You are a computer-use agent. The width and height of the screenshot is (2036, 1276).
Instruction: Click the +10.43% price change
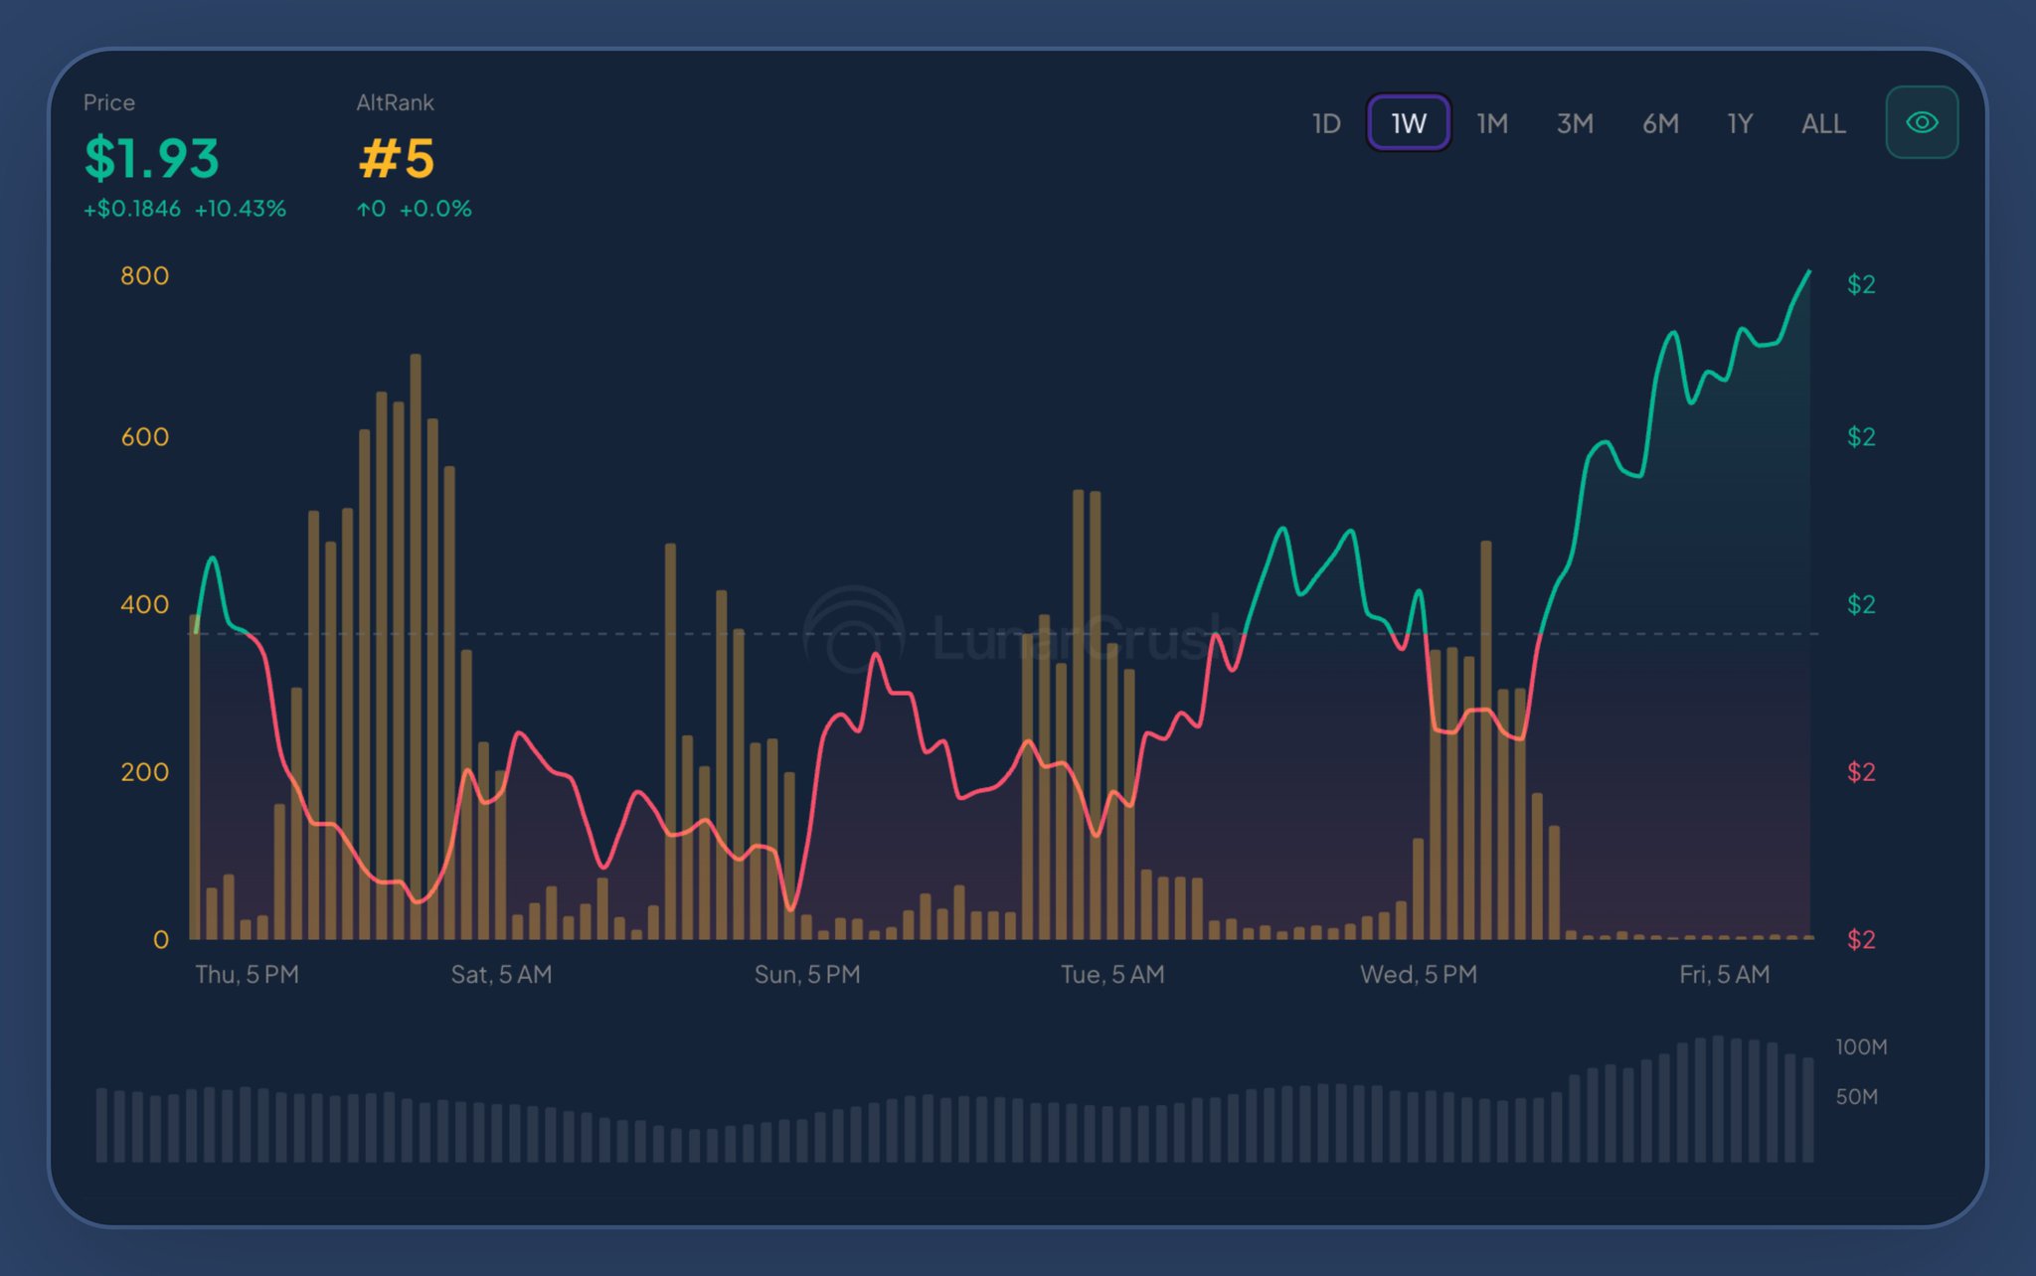pyautogui.click(x=241, y=209)
